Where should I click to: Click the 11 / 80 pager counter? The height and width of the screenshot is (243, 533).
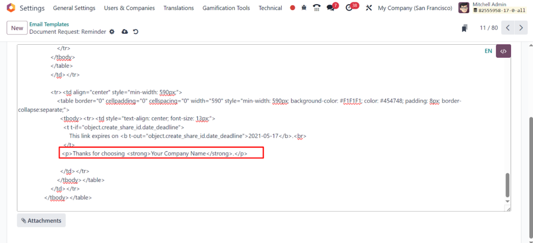(489, 28)
